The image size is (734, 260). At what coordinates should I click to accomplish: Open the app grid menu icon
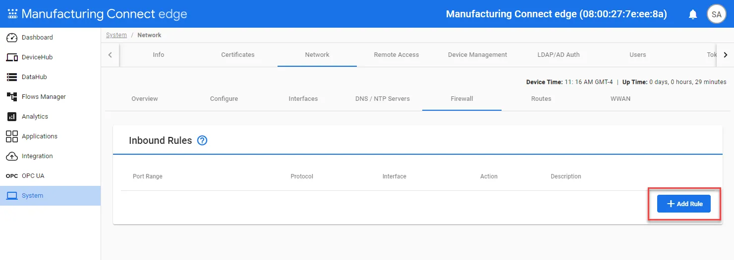click(x=12, y=14)
